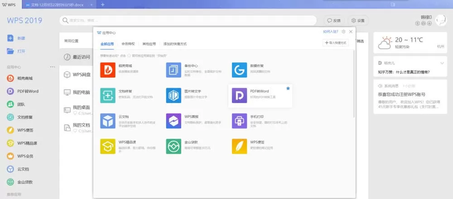
Task: Launch 数据恢复 app tile
Action: click(x=259, y=70)
